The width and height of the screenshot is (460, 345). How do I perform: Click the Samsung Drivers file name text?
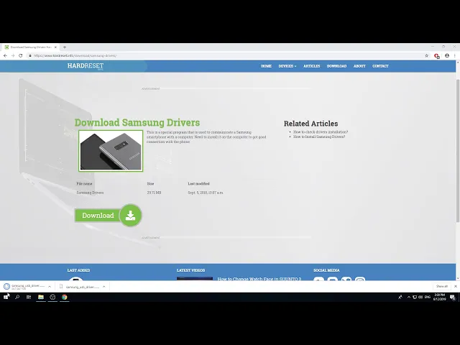click(x=90, y=193)
